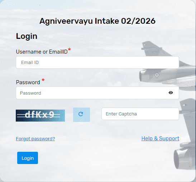Toggle password visibility eye icon
Viewport: 196px width, 182px height.
coord(171,93)
